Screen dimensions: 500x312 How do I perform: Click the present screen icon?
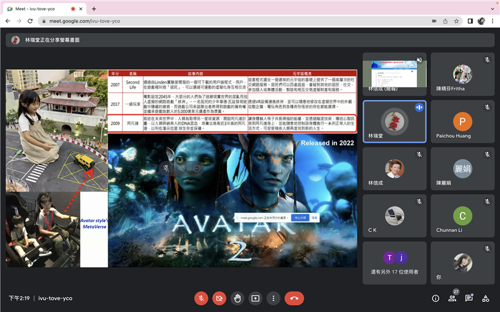255,298
